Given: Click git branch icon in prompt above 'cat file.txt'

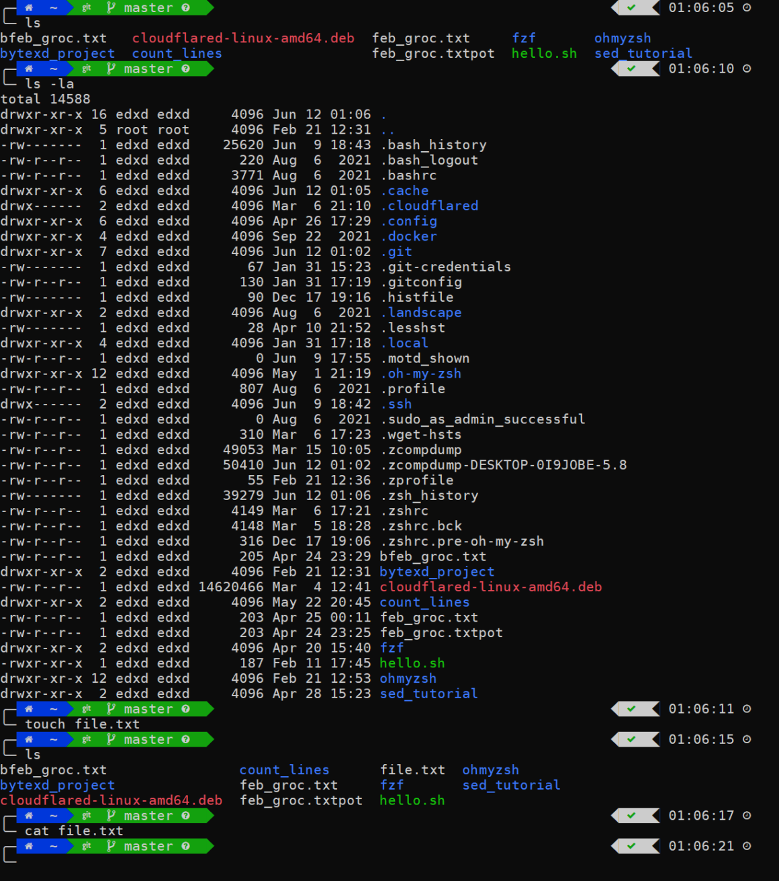Looking at the screenshot, I should [111, 816].
